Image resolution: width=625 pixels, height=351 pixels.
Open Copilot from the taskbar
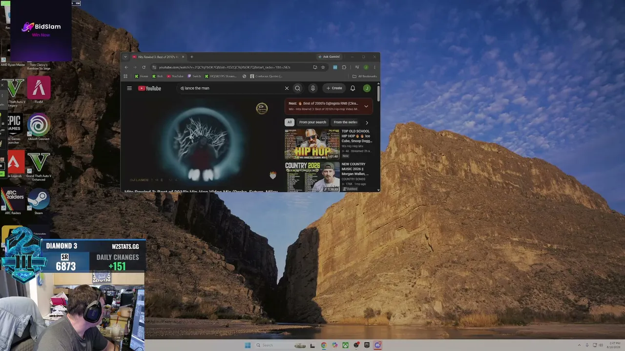(334, 345)
